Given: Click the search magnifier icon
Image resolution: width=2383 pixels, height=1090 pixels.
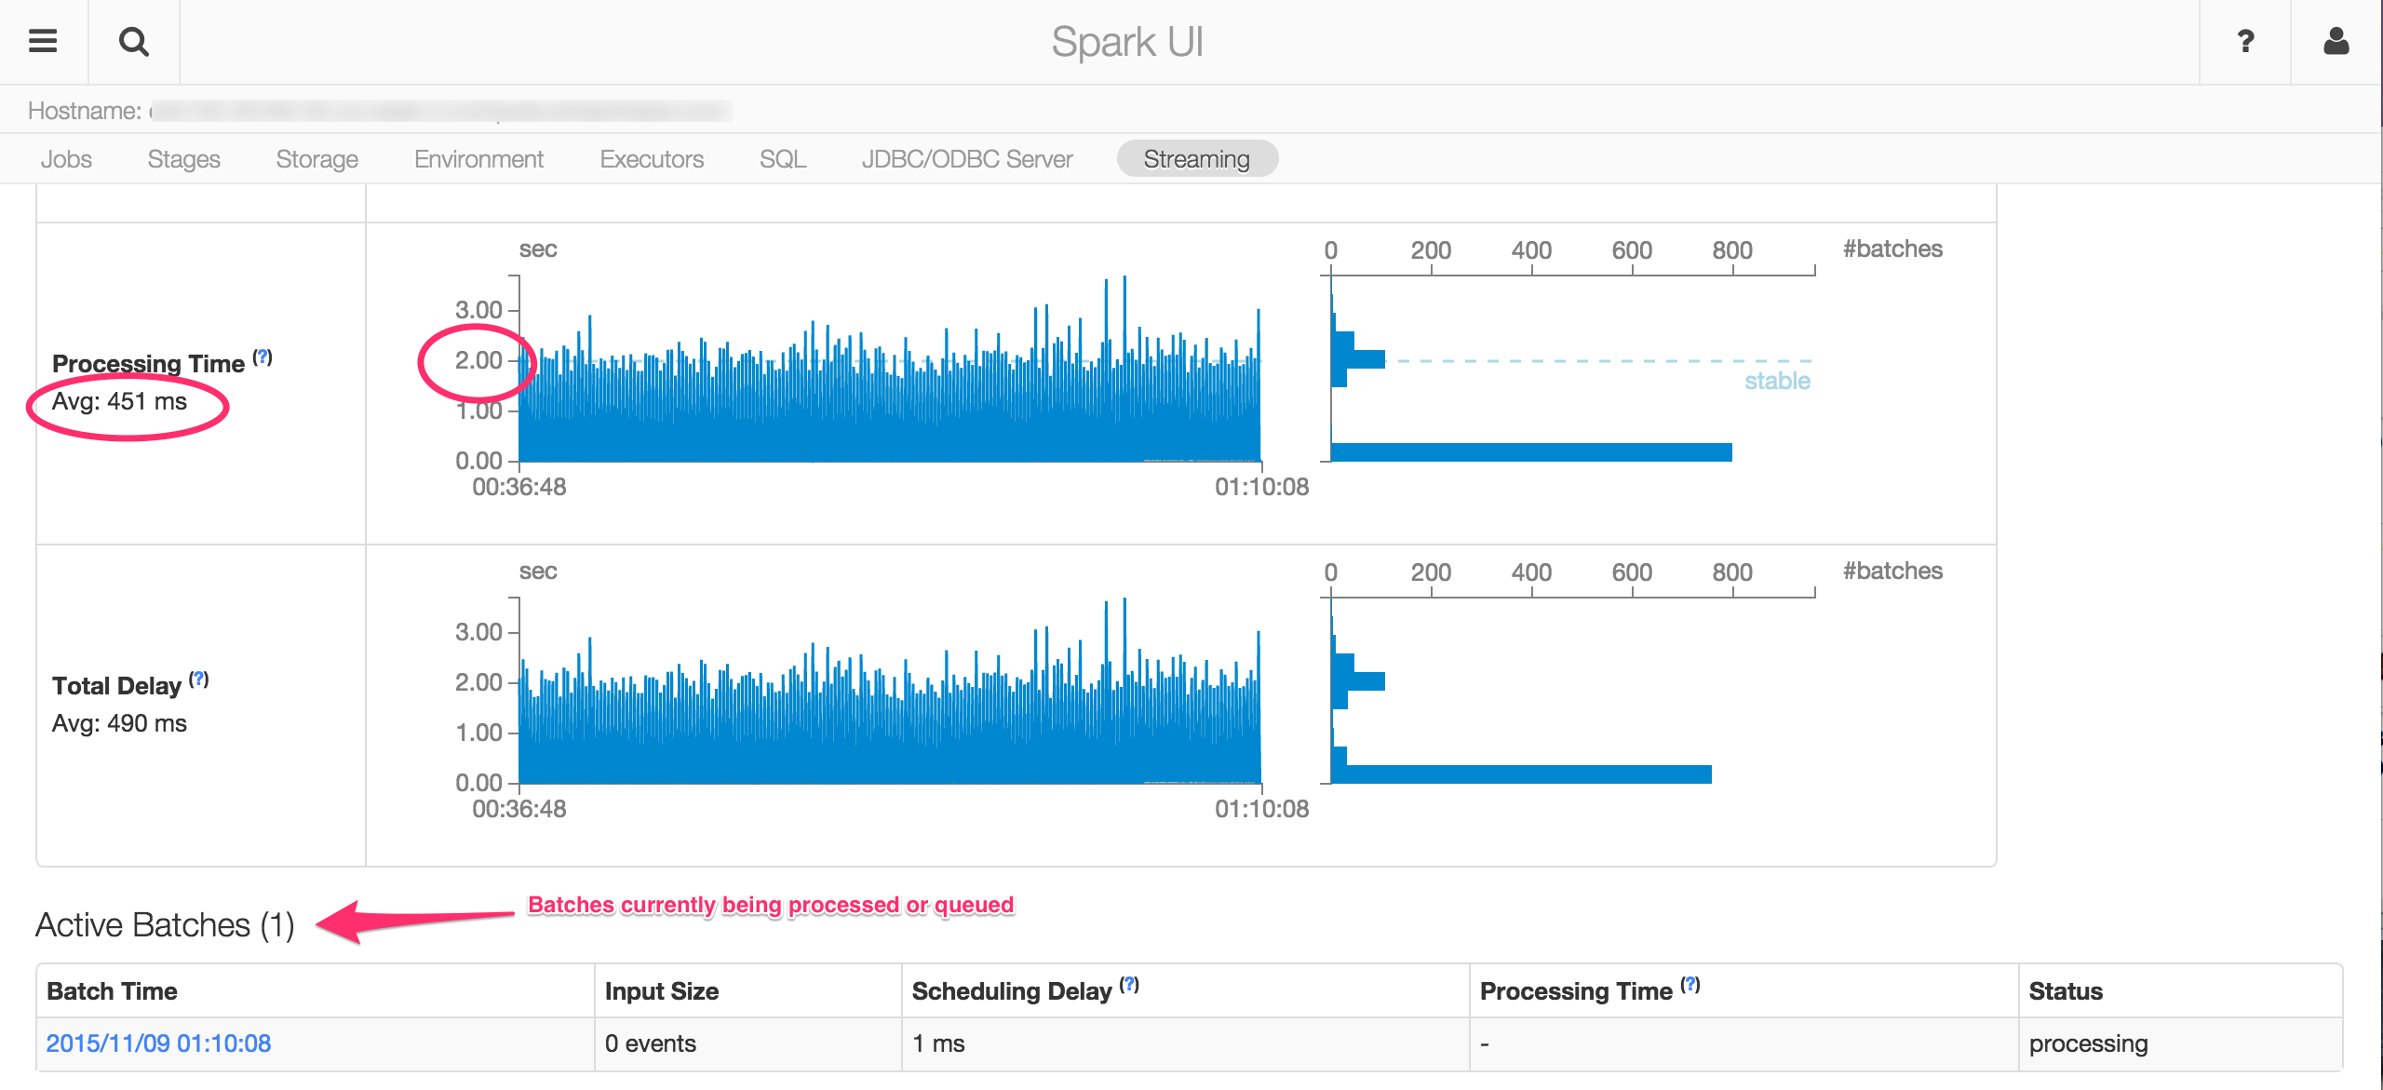Looking at the screenshot, I should coord(134,41).
